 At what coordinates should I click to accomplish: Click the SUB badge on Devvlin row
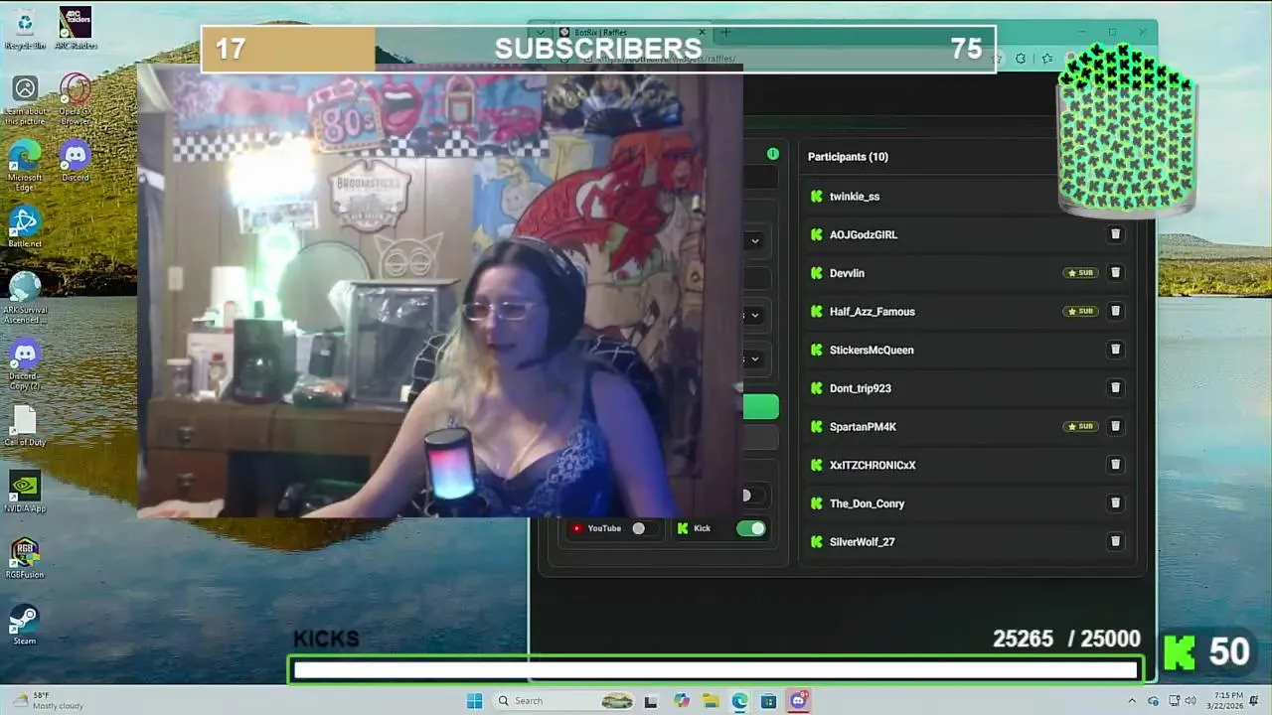pos(1080,273)
